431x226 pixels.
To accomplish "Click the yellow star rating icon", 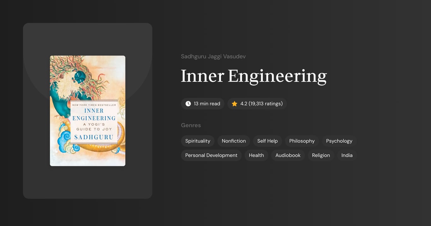I will pyautogui.click(x=234, y=103).
